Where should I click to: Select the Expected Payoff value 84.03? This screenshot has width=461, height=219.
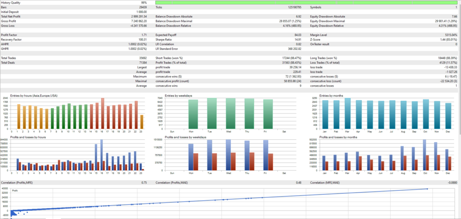point(298,35)
